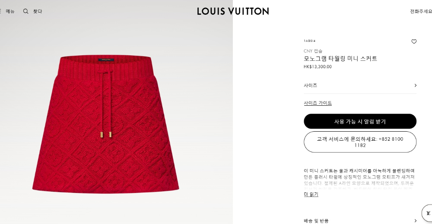Click the 전화주세요 call link

point(421,11)
